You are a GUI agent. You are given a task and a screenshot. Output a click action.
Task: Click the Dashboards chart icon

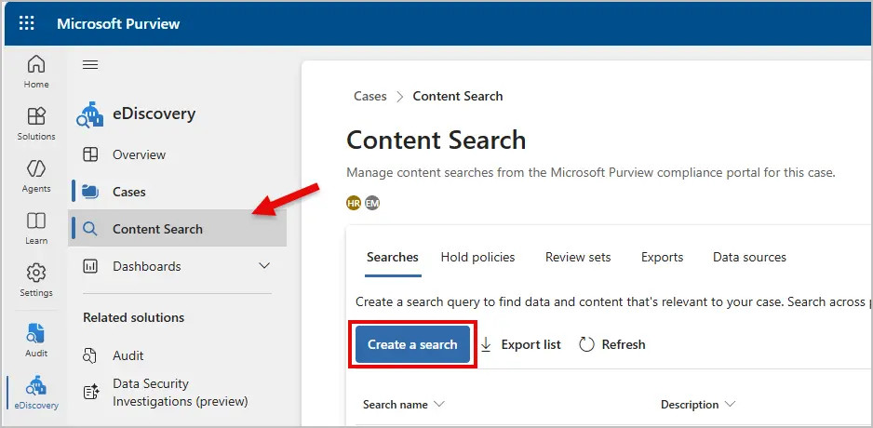pos(90,266)
